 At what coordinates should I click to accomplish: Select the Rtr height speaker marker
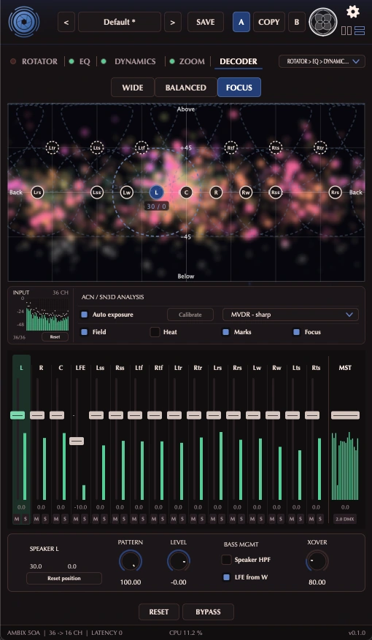point(320,147)
